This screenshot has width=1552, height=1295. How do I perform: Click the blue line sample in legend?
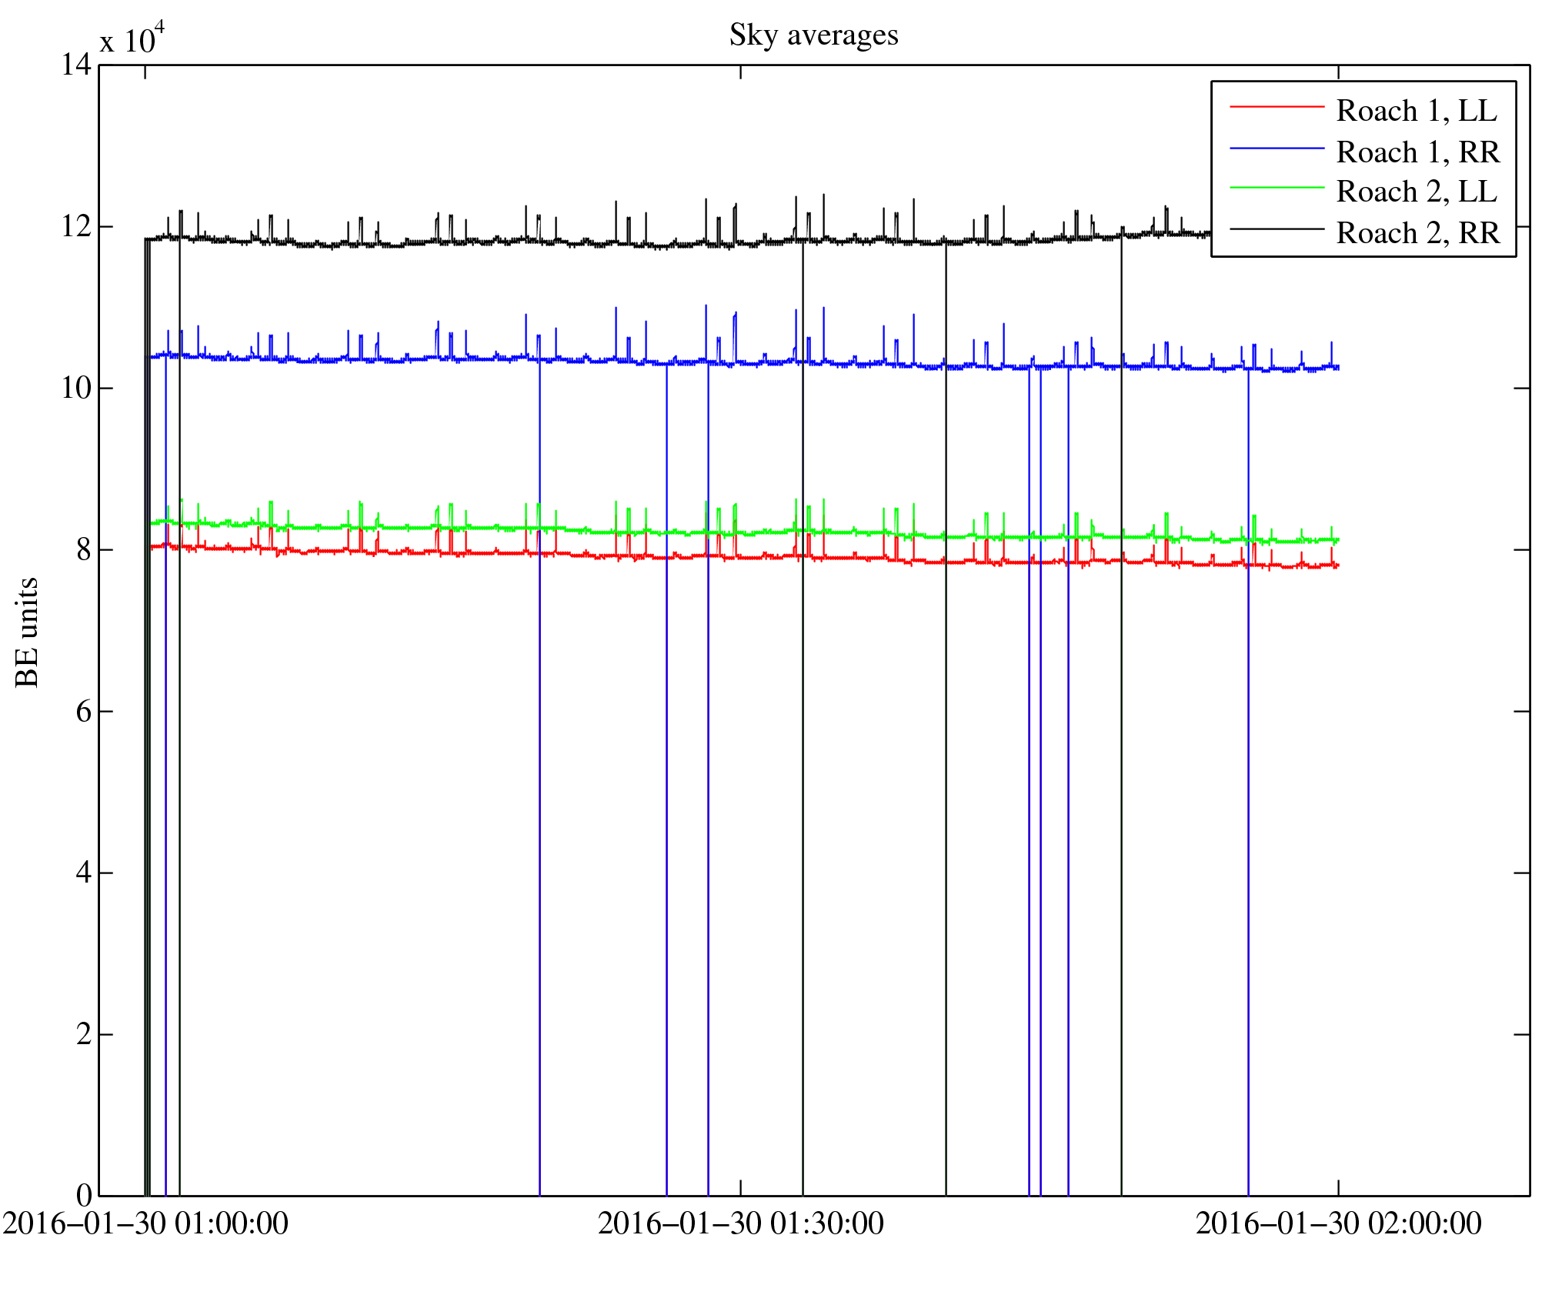click(1277, 147)
